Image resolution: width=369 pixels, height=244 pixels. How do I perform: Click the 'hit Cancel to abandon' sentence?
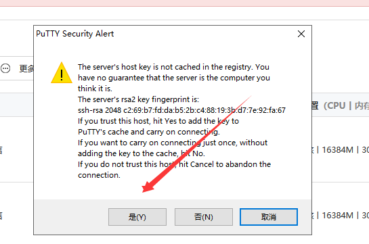point(175,170)
